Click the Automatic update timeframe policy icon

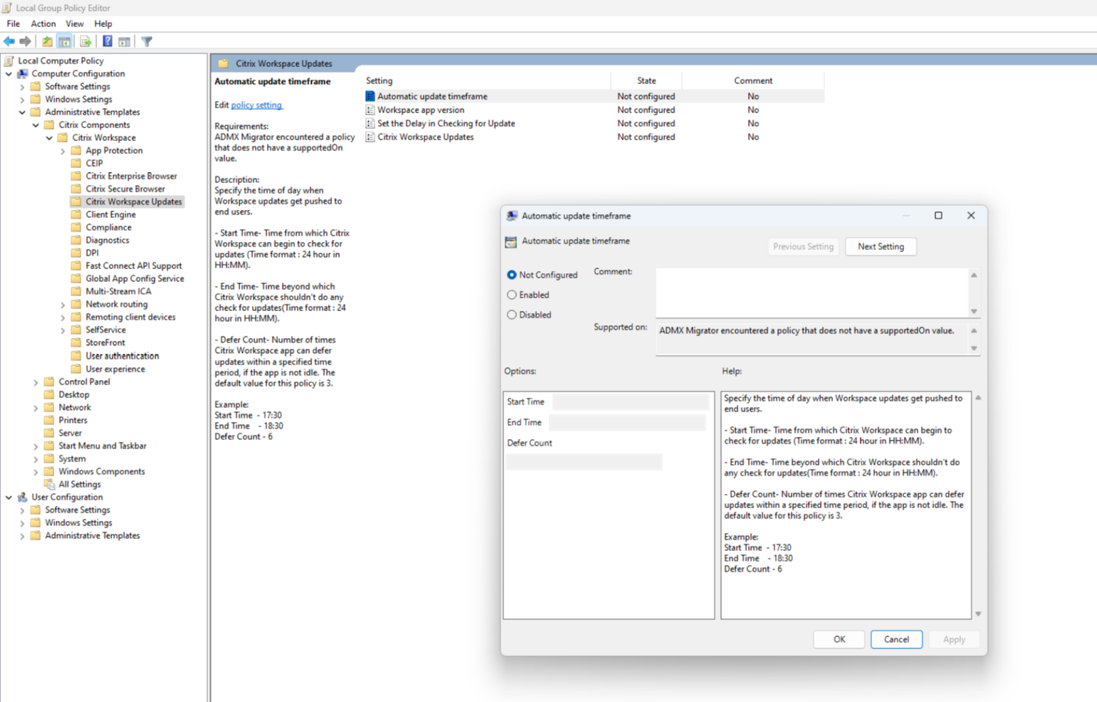(369, 96)
